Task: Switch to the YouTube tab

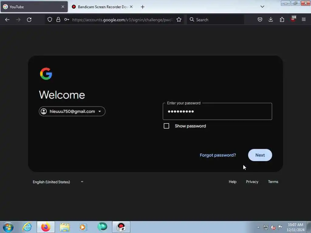Action: click(x=34, y=7)
